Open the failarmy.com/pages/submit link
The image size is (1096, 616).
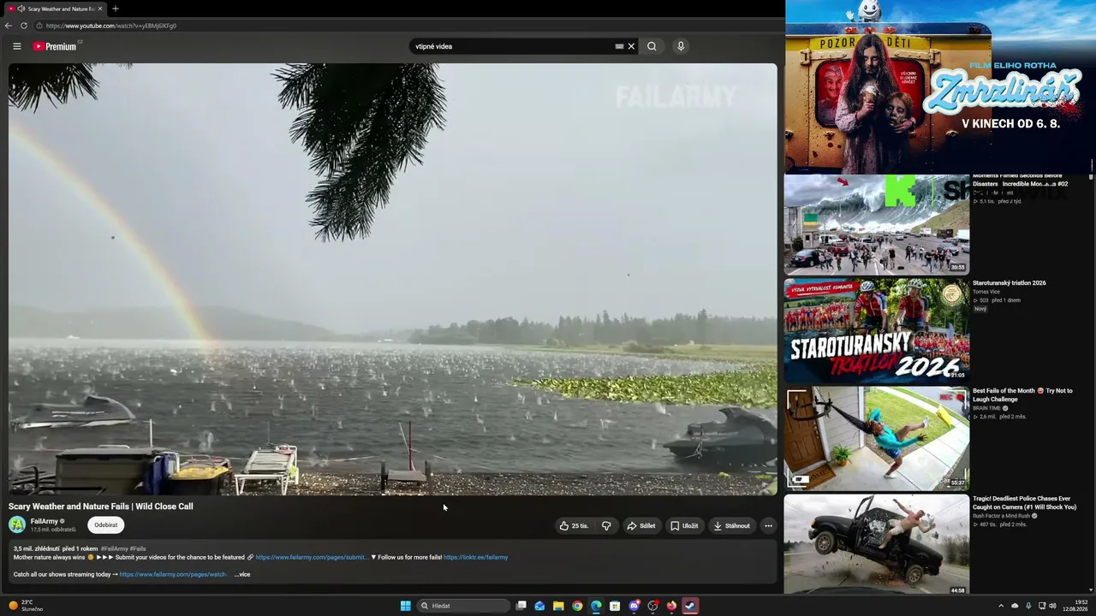pos(311,557)
